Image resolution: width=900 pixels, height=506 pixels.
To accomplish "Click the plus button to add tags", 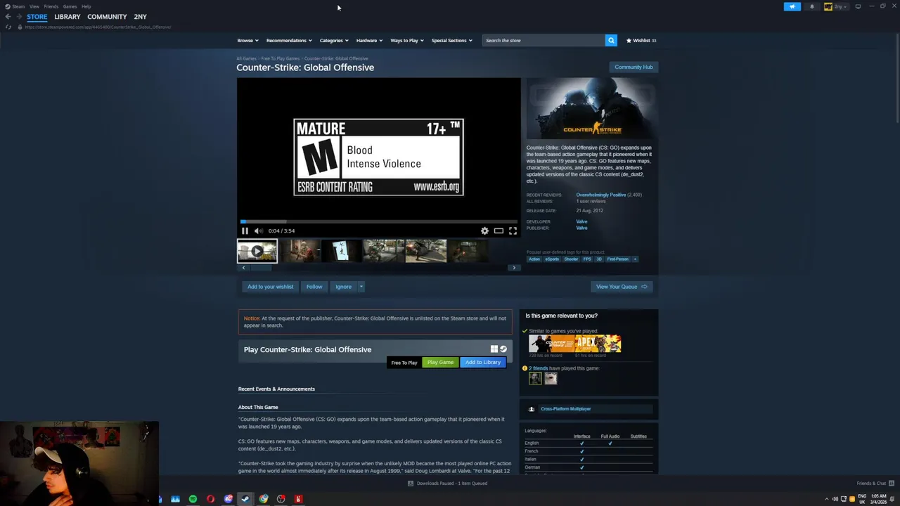I will (635, 259).
